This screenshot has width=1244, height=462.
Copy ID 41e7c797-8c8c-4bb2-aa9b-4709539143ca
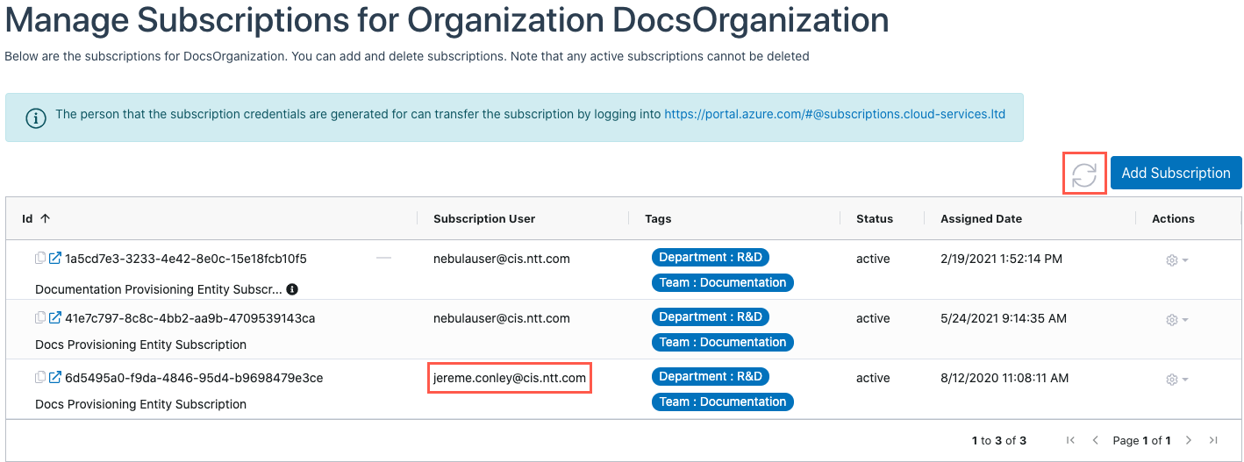coord(39,318)
